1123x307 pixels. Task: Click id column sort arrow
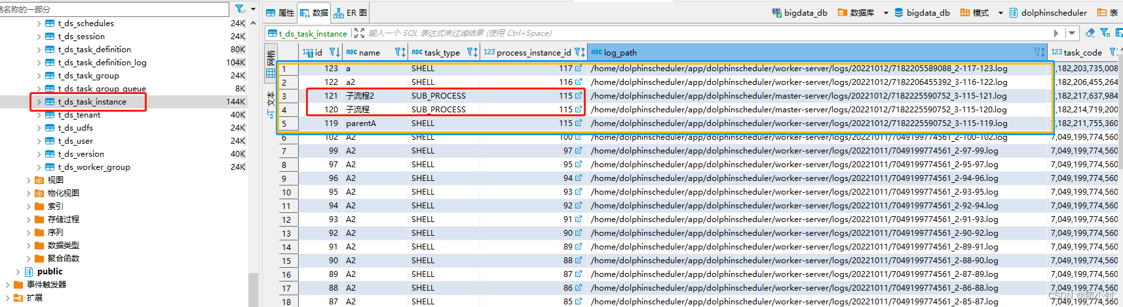tap(339, 52)
